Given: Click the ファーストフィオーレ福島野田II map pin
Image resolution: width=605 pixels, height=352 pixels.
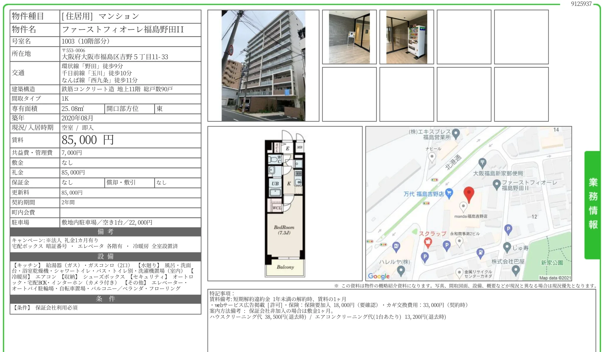Looking at the screenshot, I should click(497, 184).
